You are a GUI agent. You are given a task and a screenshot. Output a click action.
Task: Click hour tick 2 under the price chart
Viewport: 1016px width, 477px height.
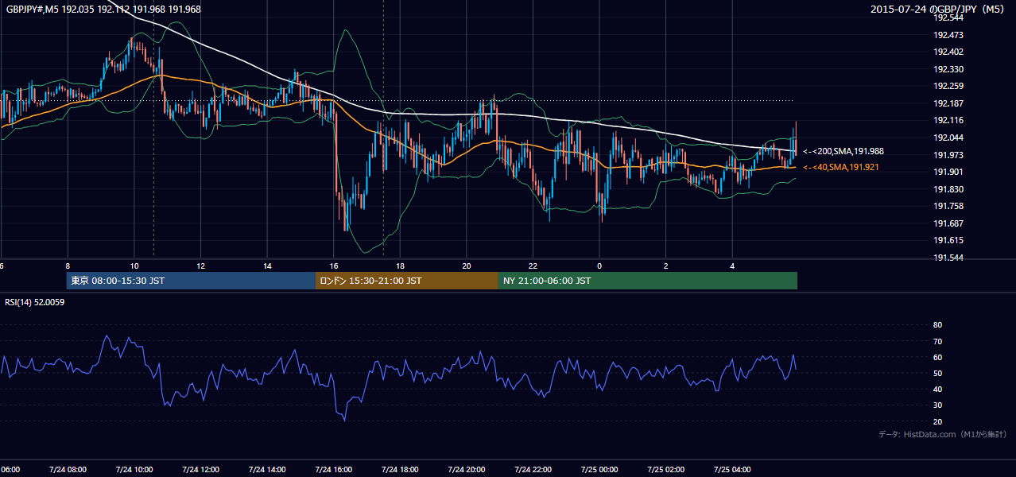(665, 266)
